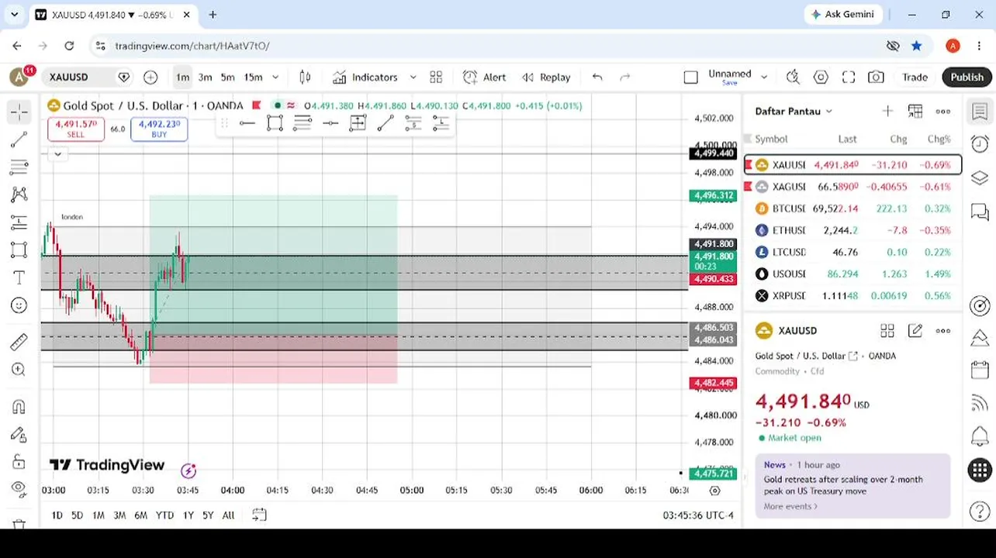Open the go to date calendar
This screenshot has height=558, width=996.
(259, 515)
